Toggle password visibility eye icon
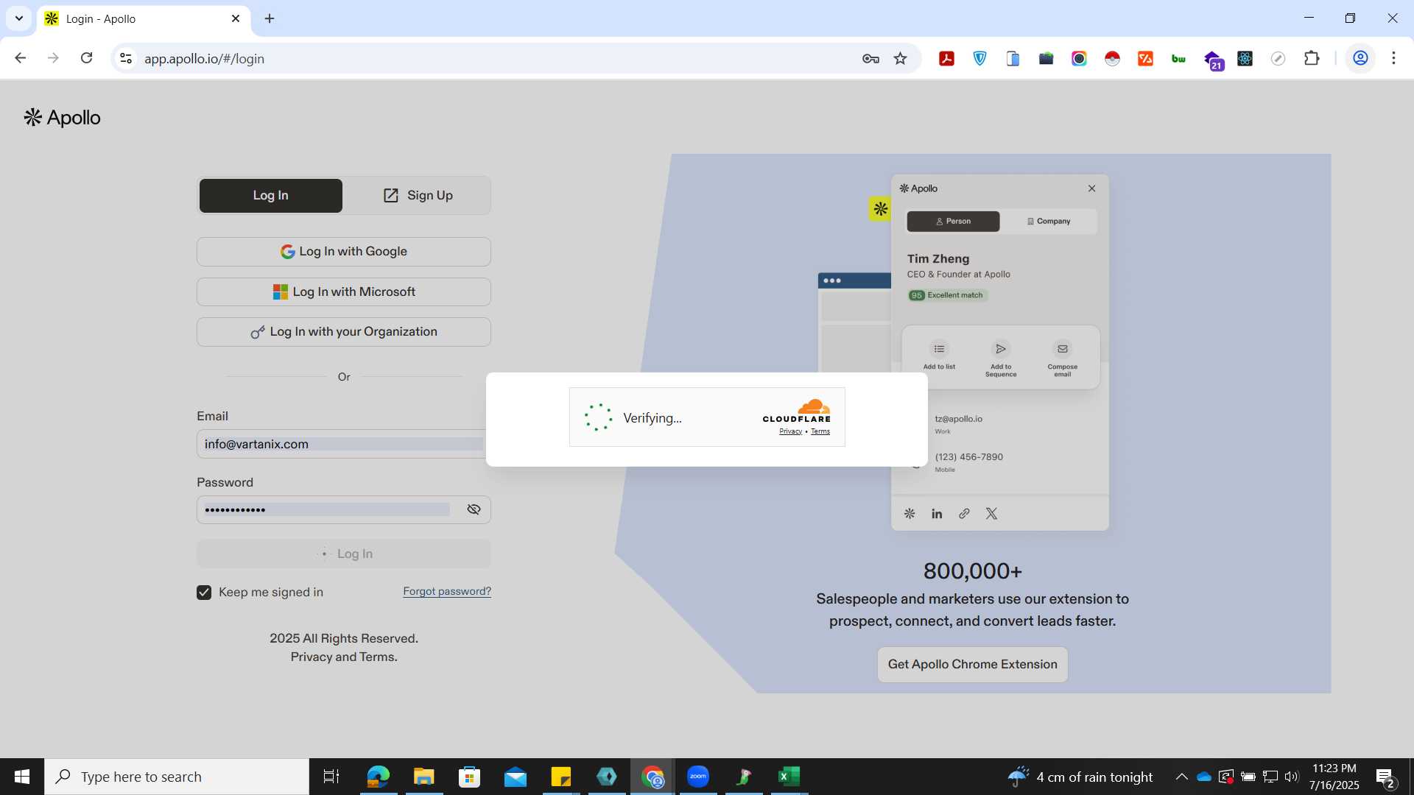 [x=474, y=509]
